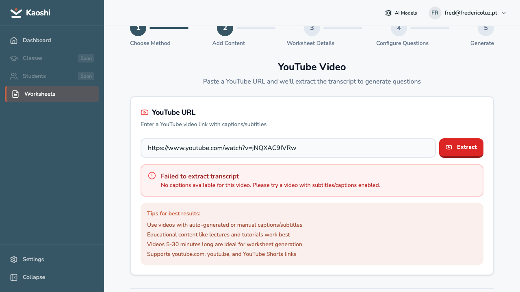Click the error alert icon in the failure message

152,176
